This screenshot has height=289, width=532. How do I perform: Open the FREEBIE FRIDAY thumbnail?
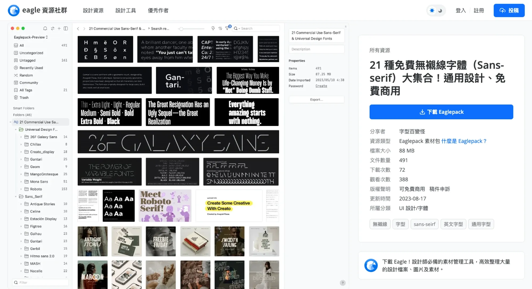coord(161,241)
